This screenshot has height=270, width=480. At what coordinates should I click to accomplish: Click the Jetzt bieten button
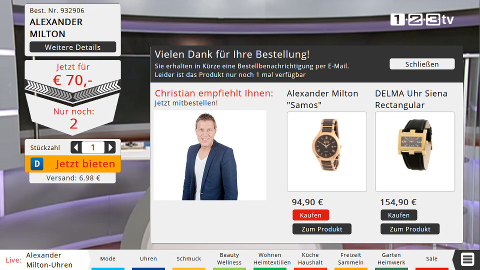(73, 164)
